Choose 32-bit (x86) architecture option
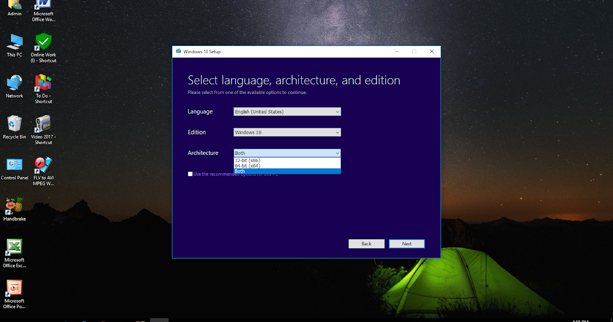613x322 pixels. click(287, 160)
